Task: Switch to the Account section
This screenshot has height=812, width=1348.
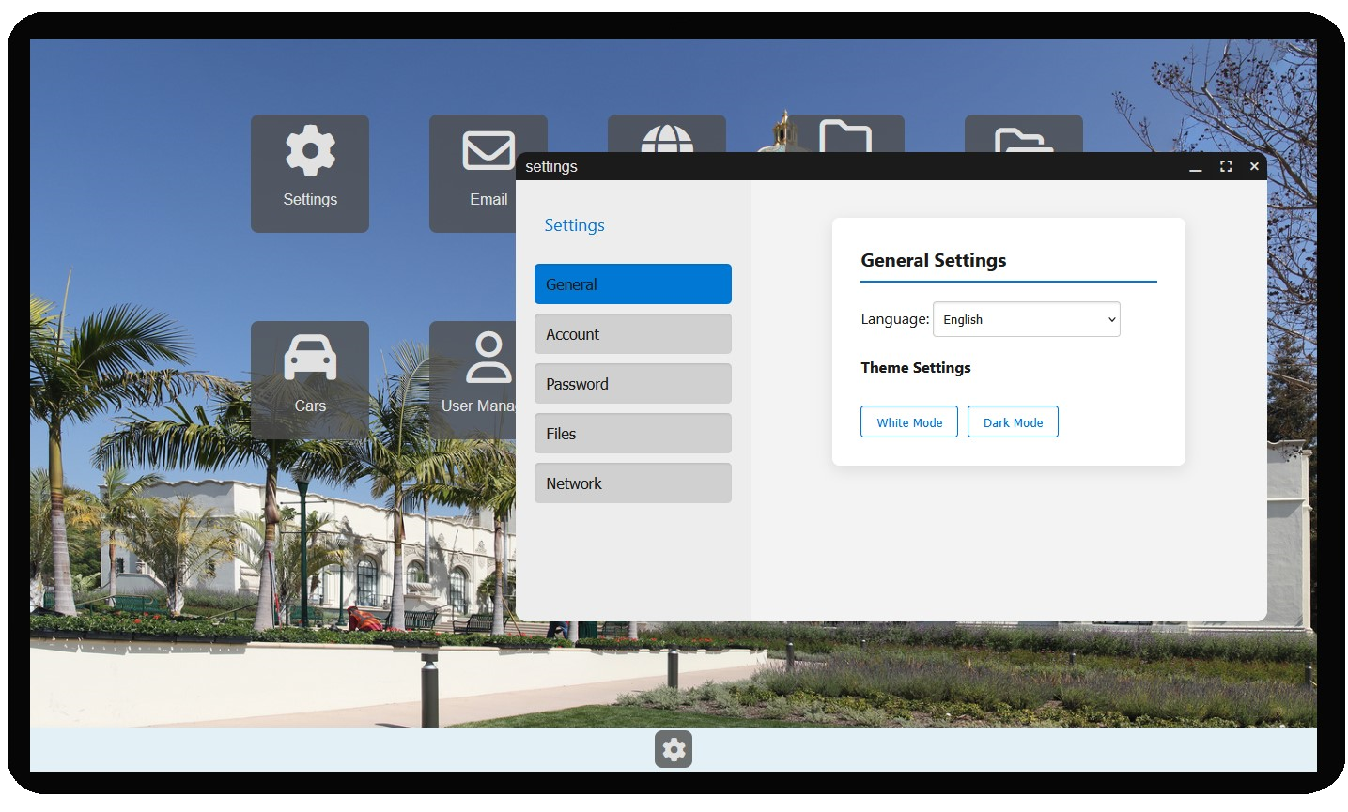Action: (633, 334)
